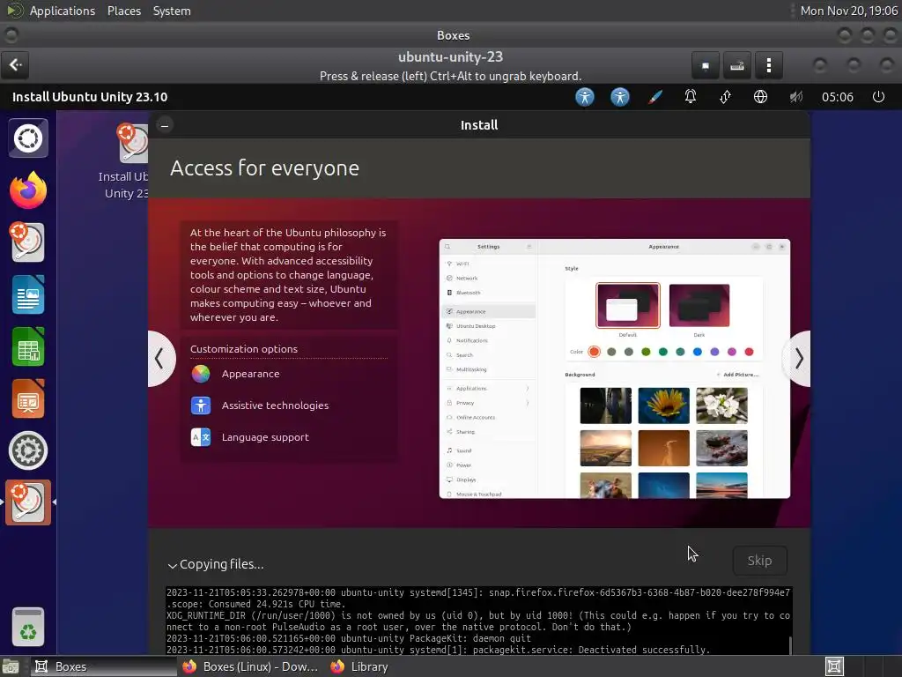Go to previous slide arrow
Viewport: 902px width, 677px height.
(x=159, y=359)
